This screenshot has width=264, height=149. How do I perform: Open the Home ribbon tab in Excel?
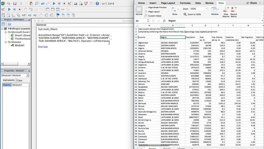141,3
